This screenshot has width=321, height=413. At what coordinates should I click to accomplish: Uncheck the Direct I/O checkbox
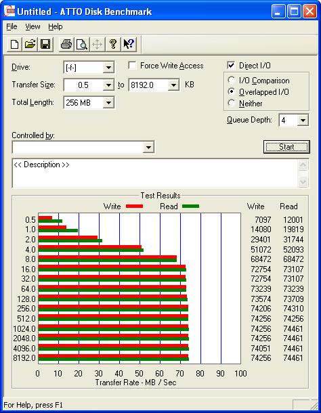(231, 65)
